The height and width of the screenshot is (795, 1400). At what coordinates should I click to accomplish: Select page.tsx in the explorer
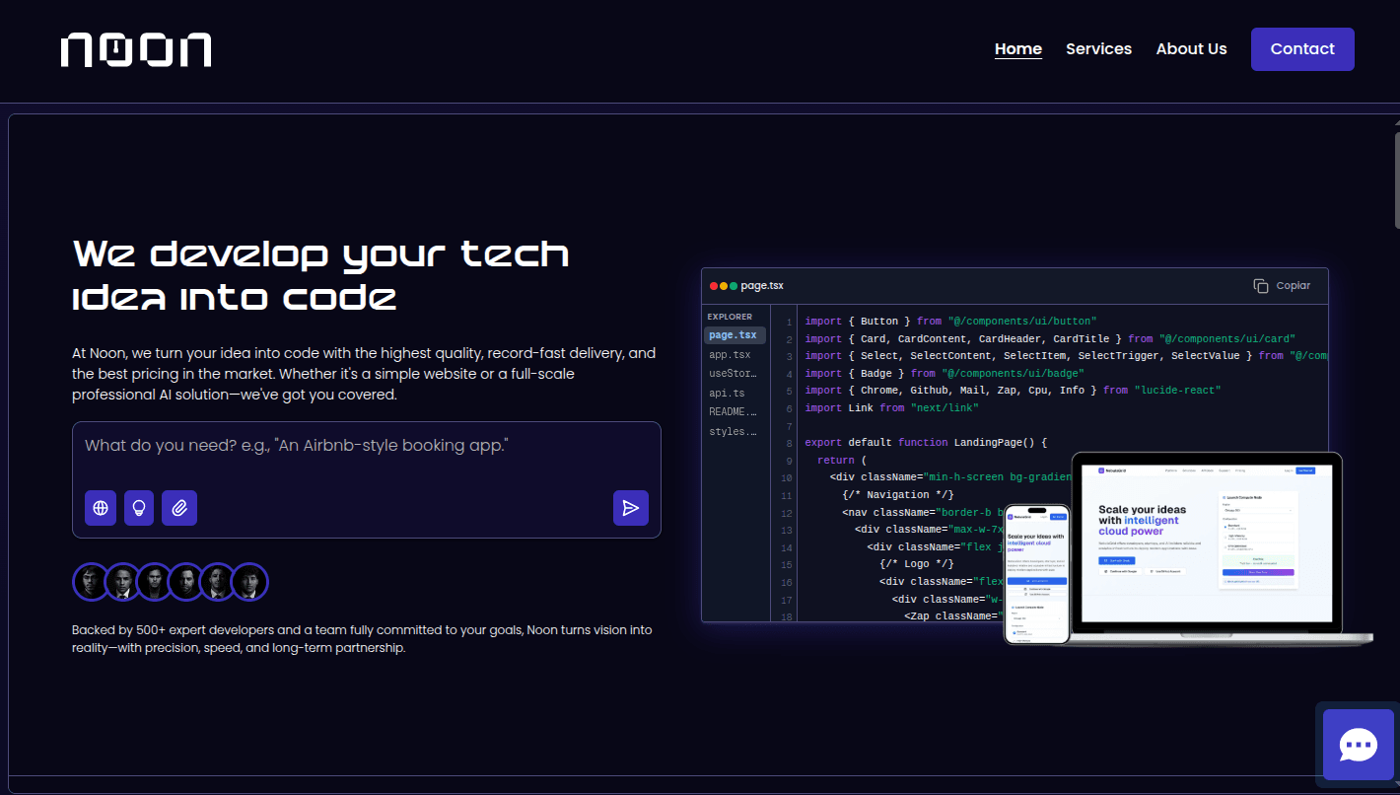[735, 335]
